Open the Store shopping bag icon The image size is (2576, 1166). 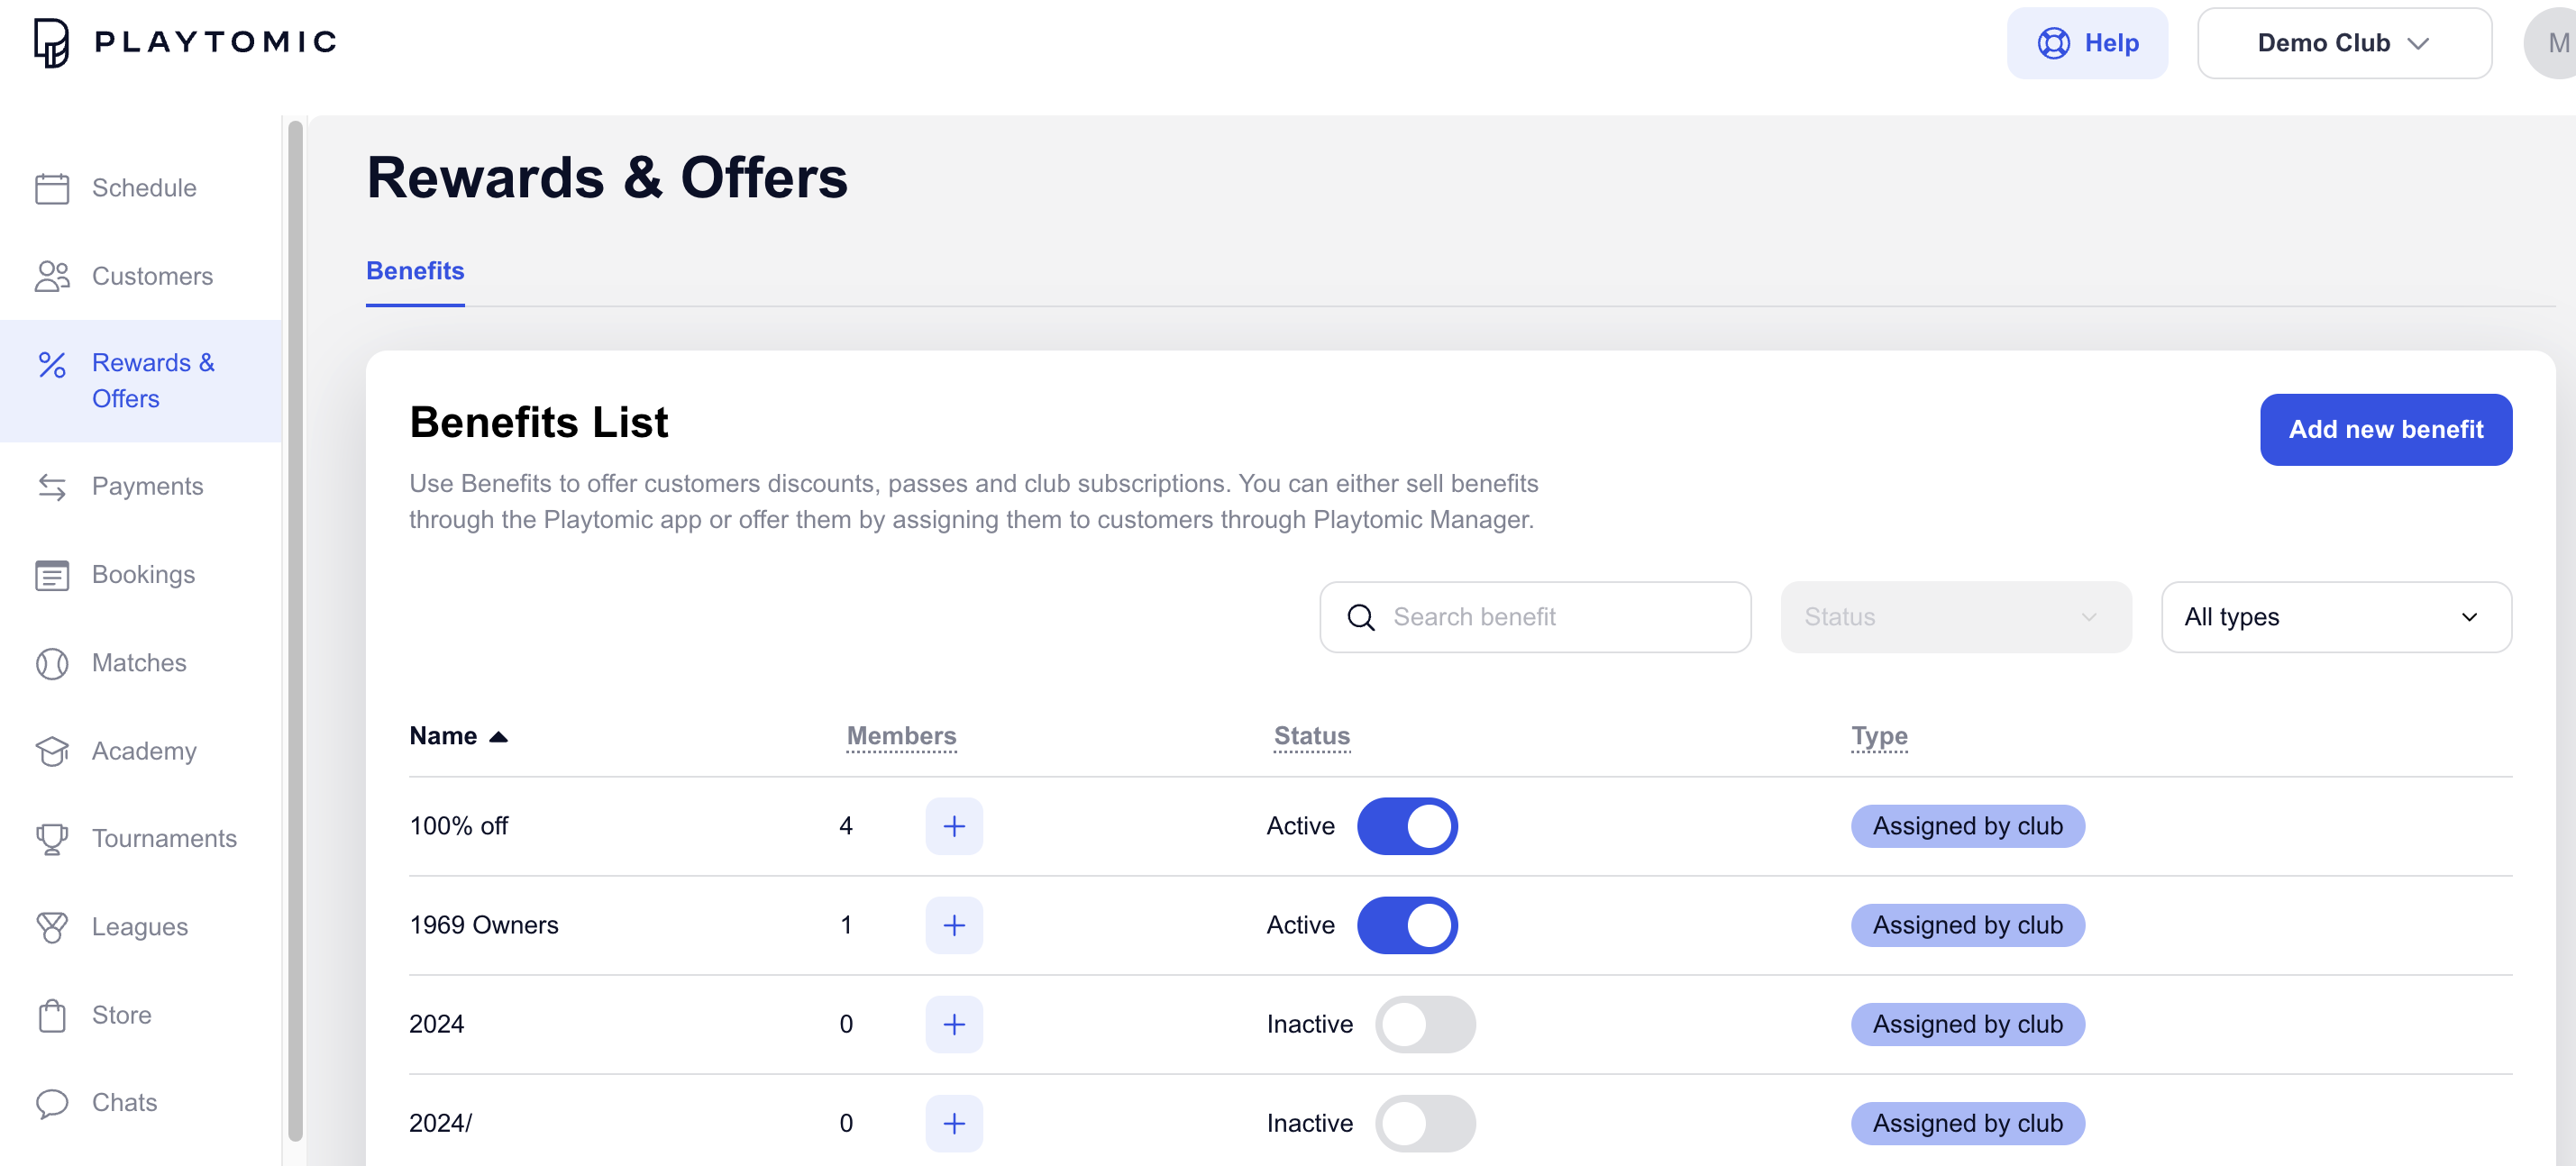point(52,1015)
